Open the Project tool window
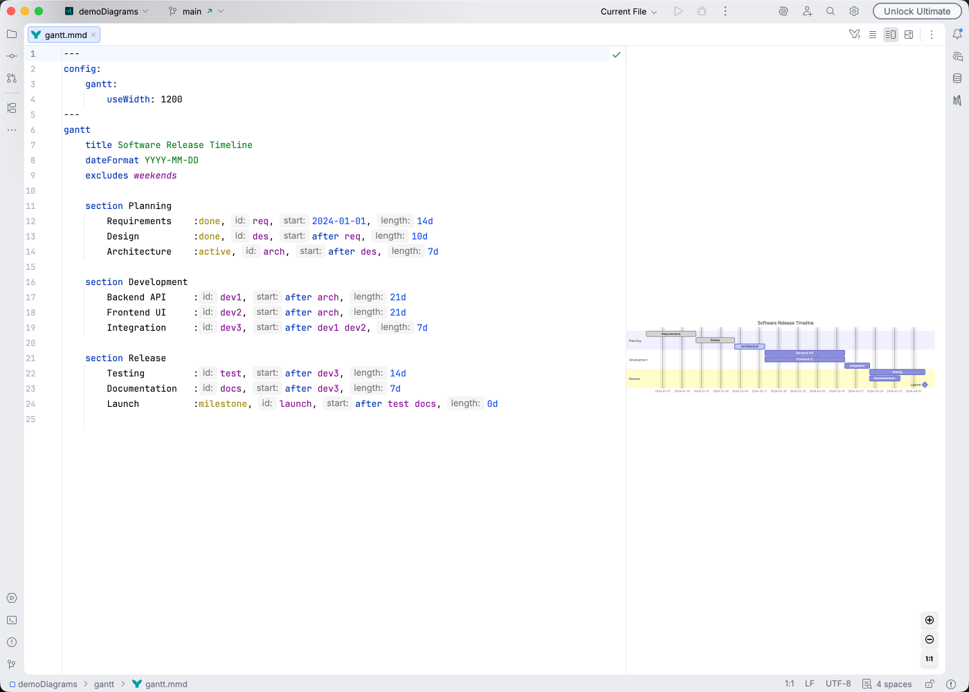 11,34
